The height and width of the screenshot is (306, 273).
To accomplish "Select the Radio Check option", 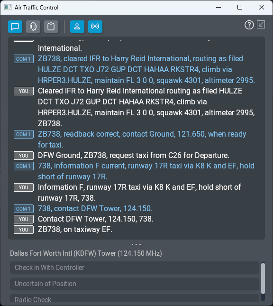I will pos(135,299).
